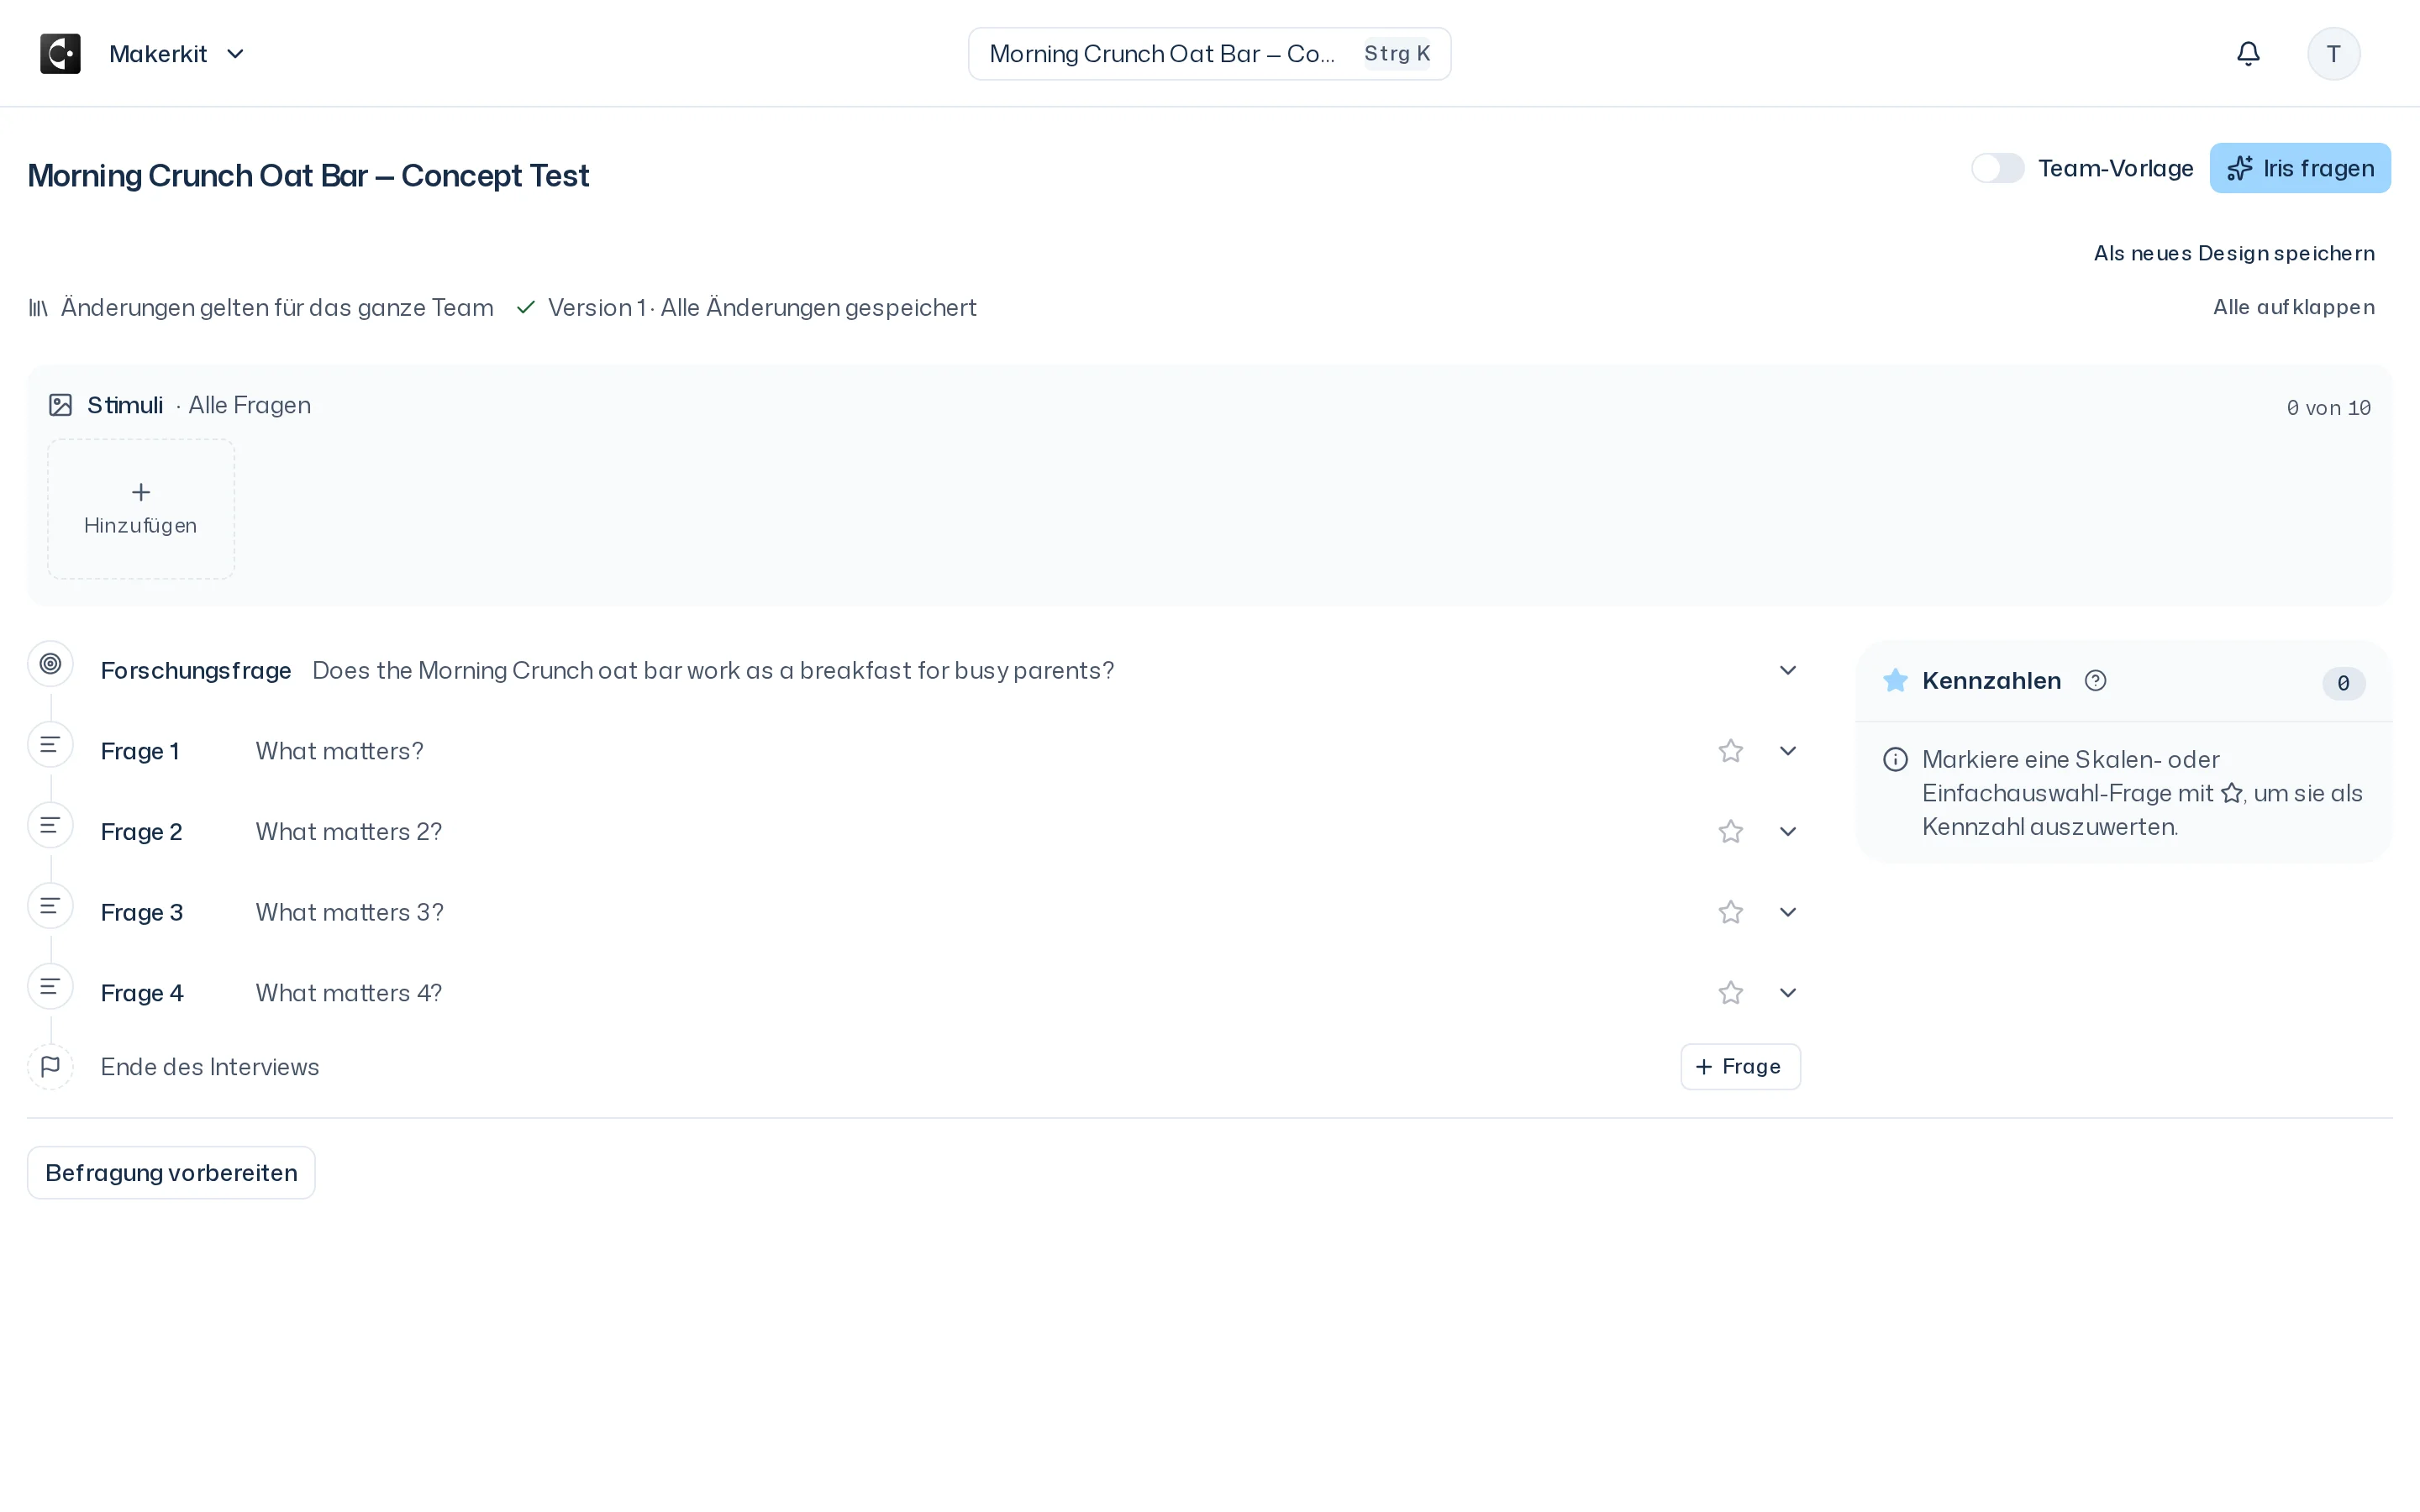Expand the Forschungsfrage row

coord(1787,670)
